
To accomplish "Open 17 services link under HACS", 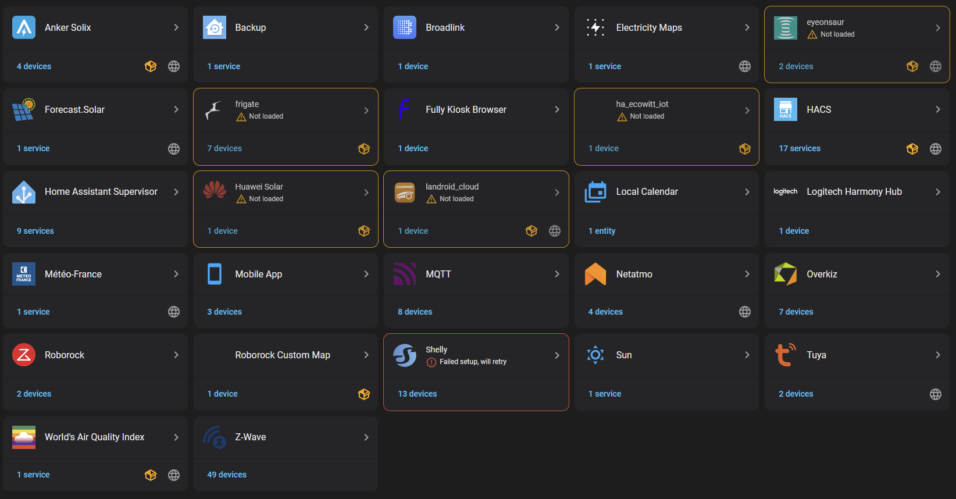I will click(800, 148).
